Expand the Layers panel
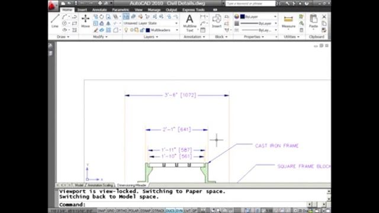The height and width of the screenshot is (213, 379). click(x=151, y=37)
